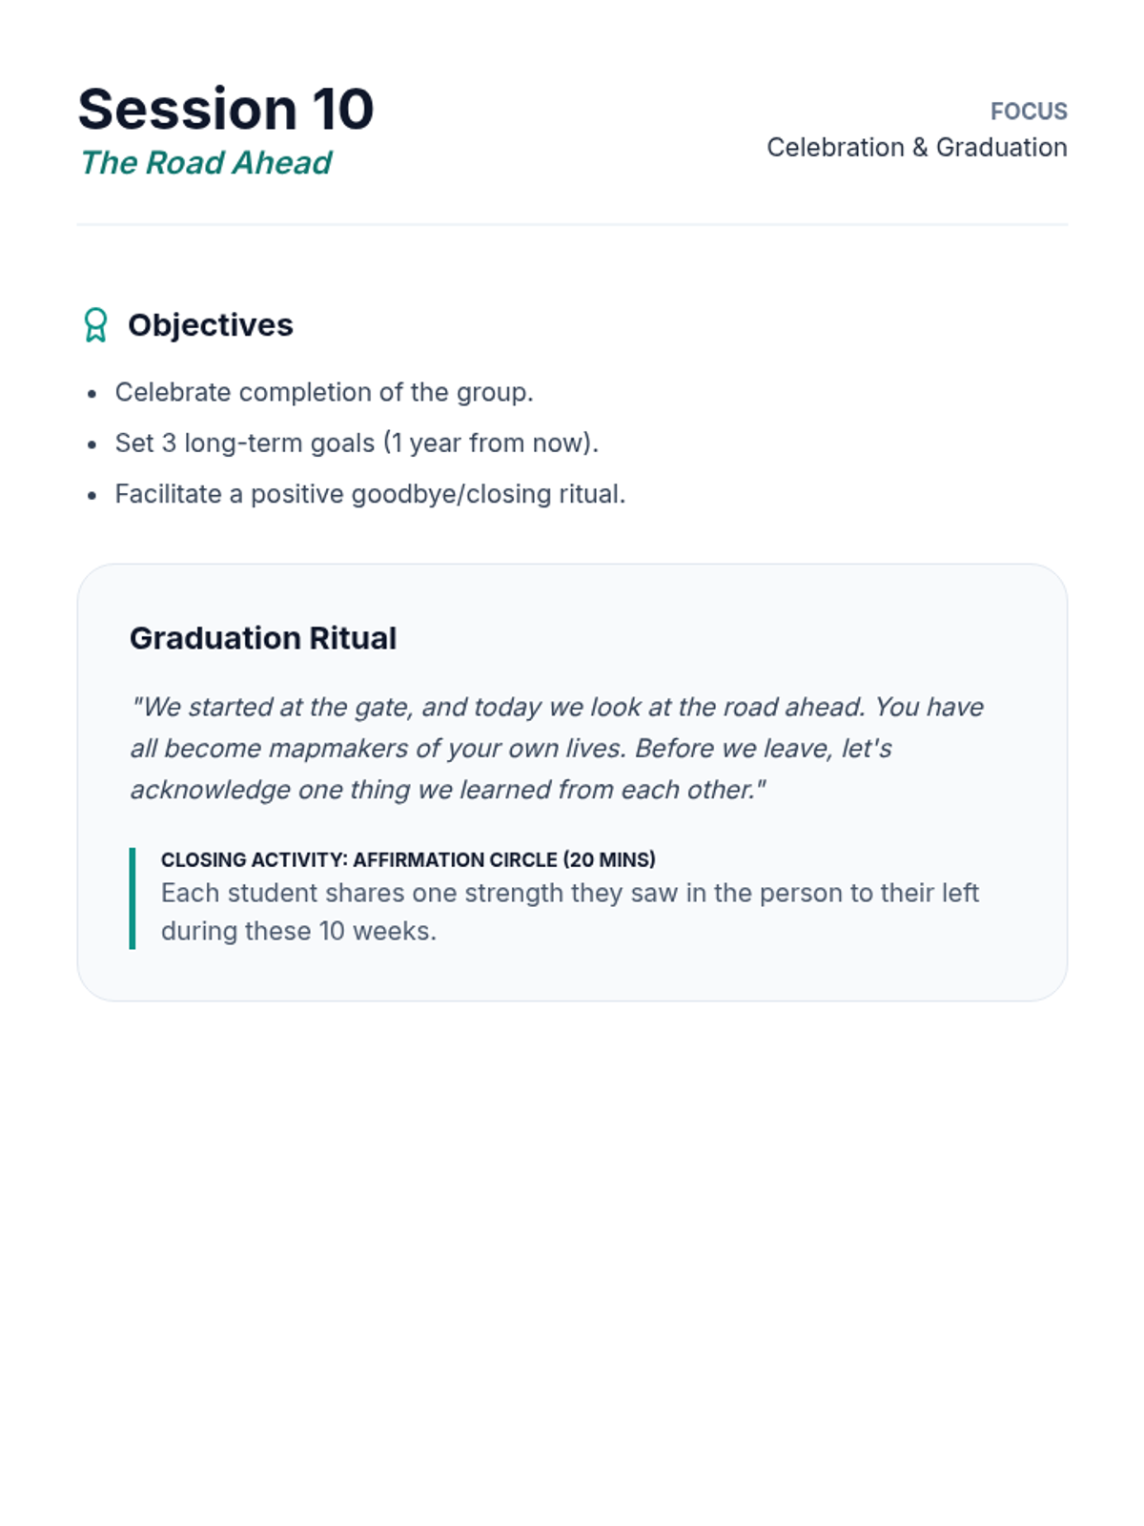Screen dimensions: 1144x1526
Task: Click the "Graduation Ritual" card heading
Action: (x=263, y=638)
